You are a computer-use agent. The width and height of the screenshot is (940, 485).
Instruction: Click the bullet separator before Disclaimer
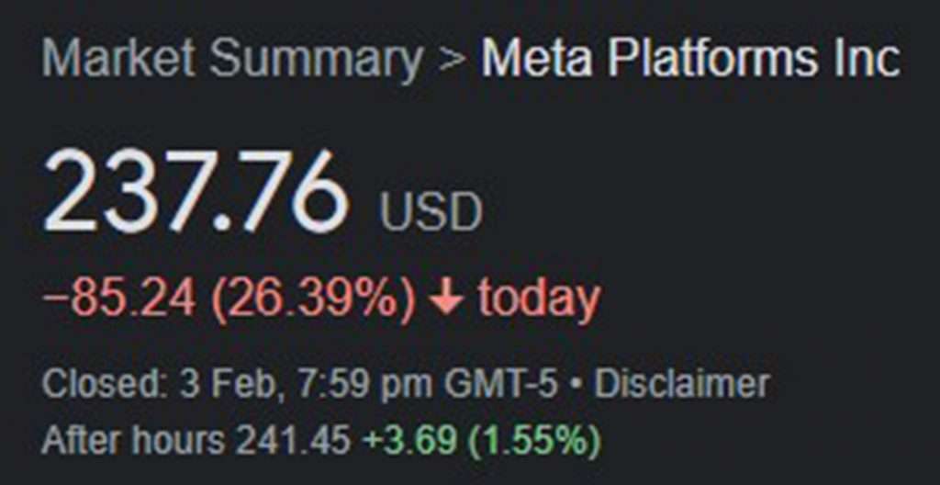coord(576,386)
